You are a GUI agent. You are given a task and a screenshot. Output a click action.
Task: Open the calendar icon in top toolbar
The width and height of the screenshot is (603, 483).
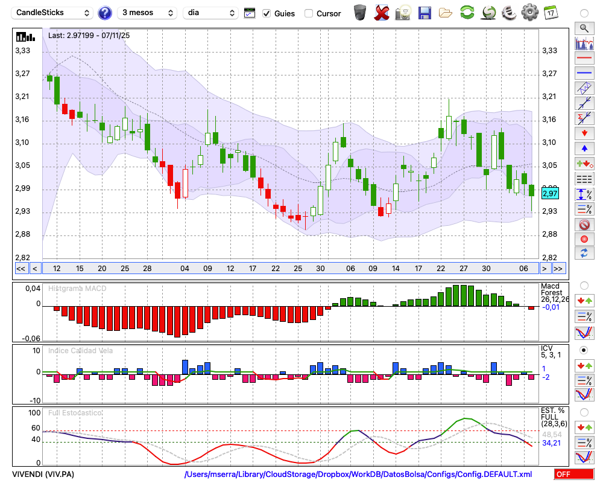coord(551,13)
